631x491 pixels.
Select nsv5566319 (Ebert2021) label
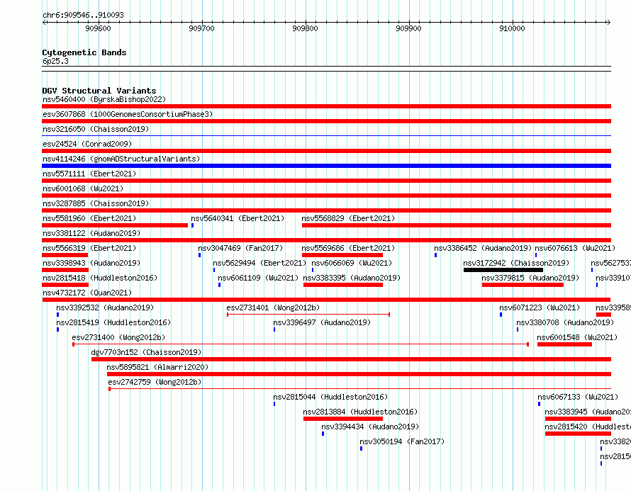pyautogui.click(x=89, y=248)
